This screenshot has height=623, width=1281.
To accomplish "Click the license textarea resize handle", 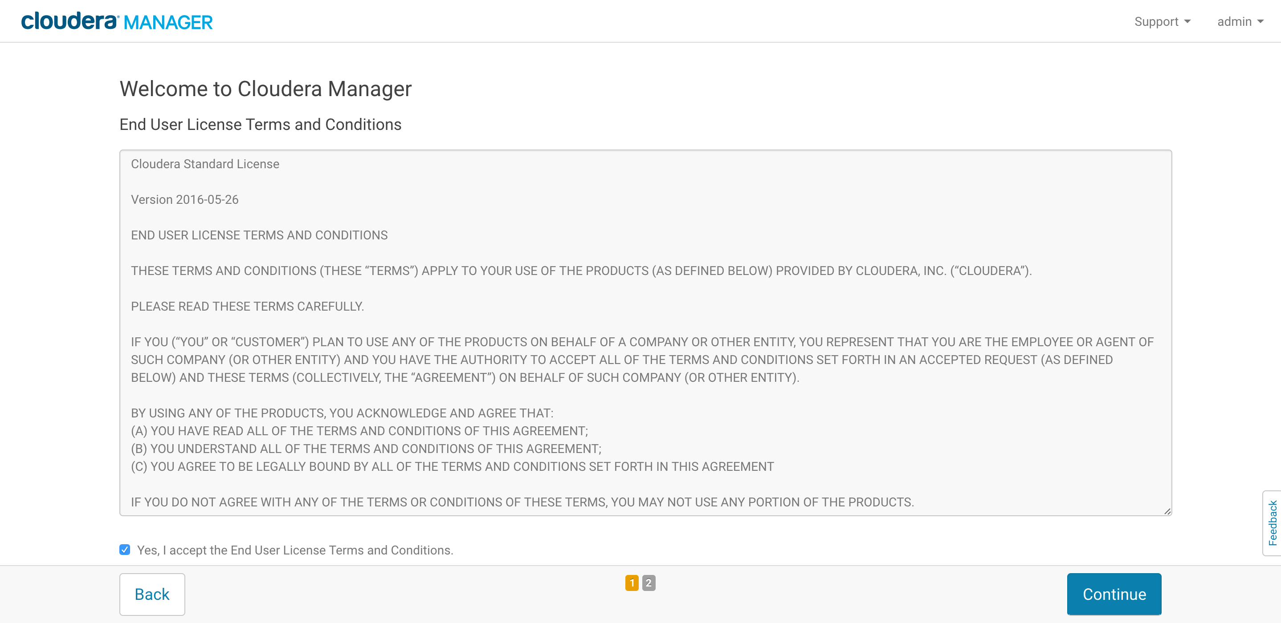I will 1167,511.
